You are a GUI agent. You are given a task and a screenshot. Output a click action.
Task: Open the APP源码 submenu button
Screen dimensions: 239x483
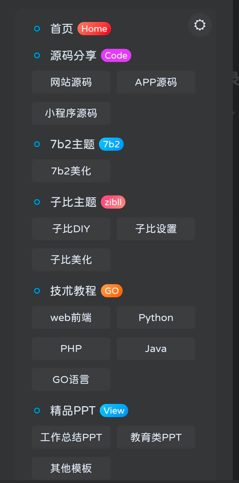click(156, 82)
